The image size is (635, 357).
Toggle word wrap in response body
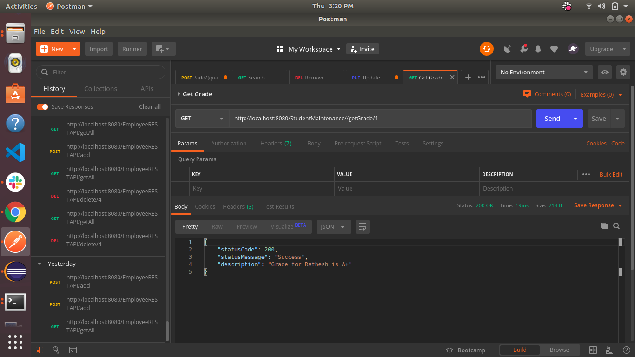pyautogui.click(x=363, y=226)
